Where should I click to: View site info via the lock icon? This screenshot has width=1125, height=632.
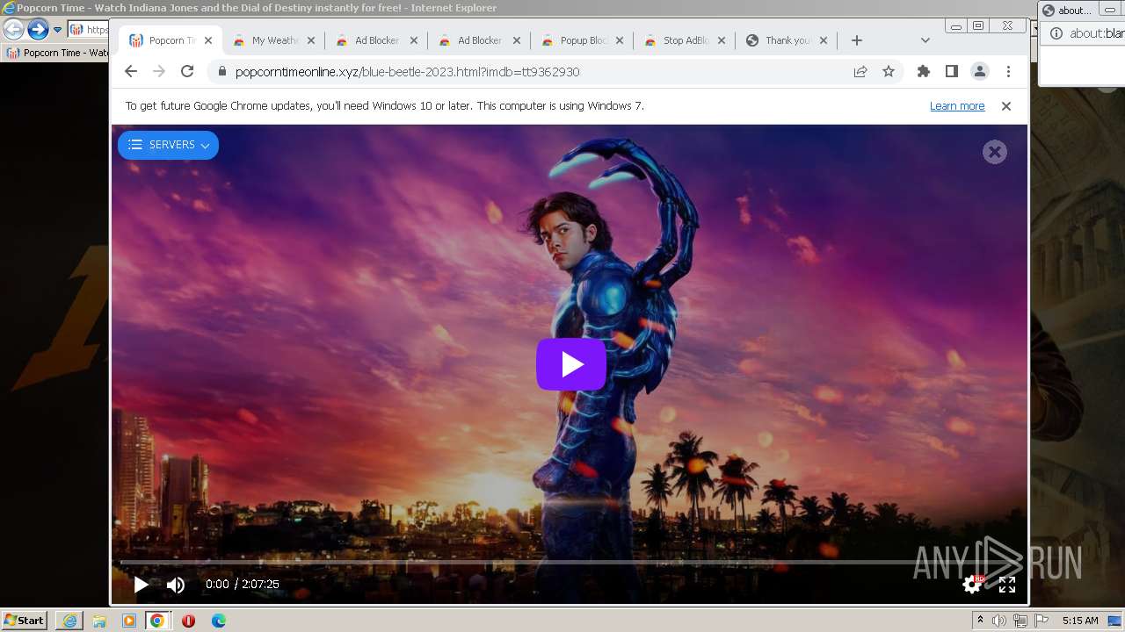(221, 72)
